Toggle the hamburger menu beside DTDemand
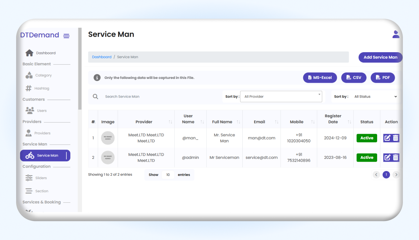This screenshot has height=240, width=419. point(66,36)
